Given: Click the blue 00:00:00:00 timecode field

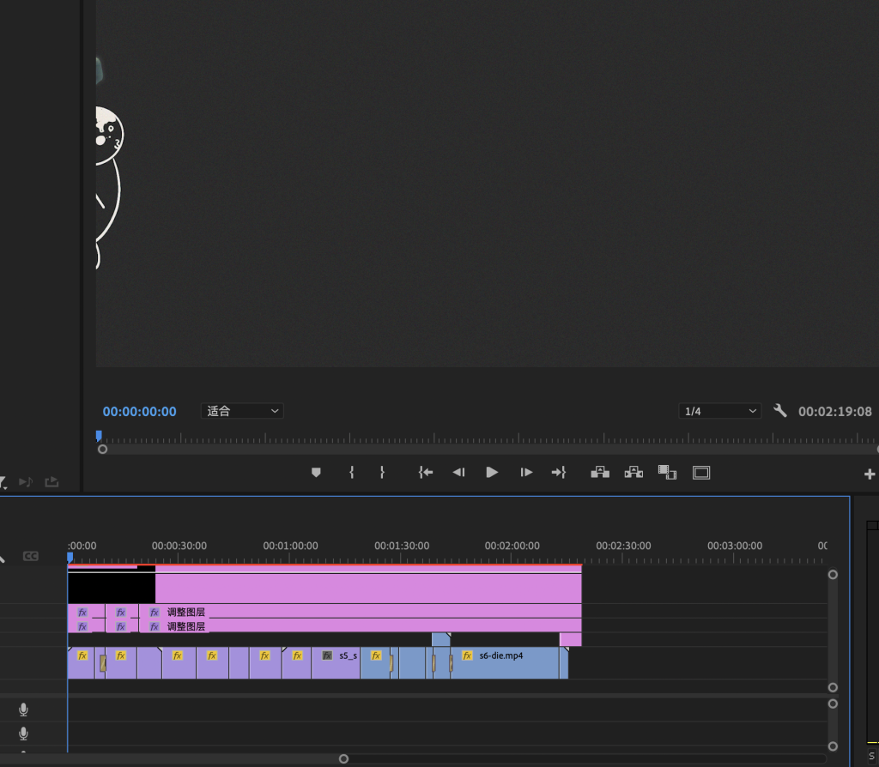Looking at the screenshot, I should (139, 412).
